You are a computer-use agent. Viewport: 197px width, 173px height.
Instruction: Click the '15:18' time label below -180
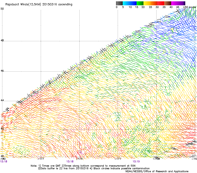click(x=4, y=162)
